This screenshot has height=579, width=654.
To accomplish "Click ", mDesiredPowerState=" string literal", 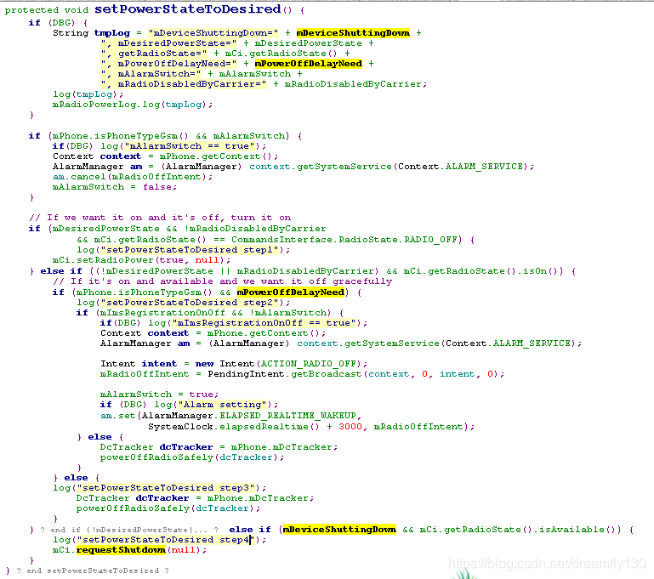I will [x=169, y=43].
